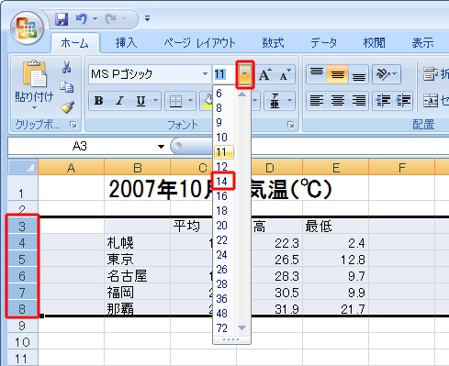Align cell text to bottom
Image resolution: width=449 pixels, height=366 pixels.
coord(358,74)
